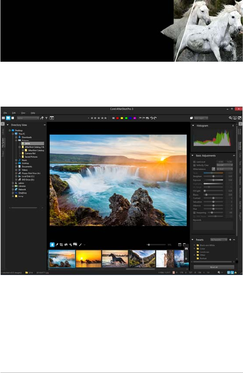Collapse right panel with arrow button

pos(240,124)
